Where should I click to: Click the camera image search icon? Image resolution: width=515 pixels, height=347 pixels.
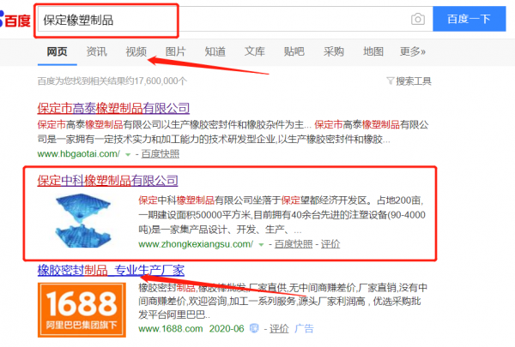(418, 19)
